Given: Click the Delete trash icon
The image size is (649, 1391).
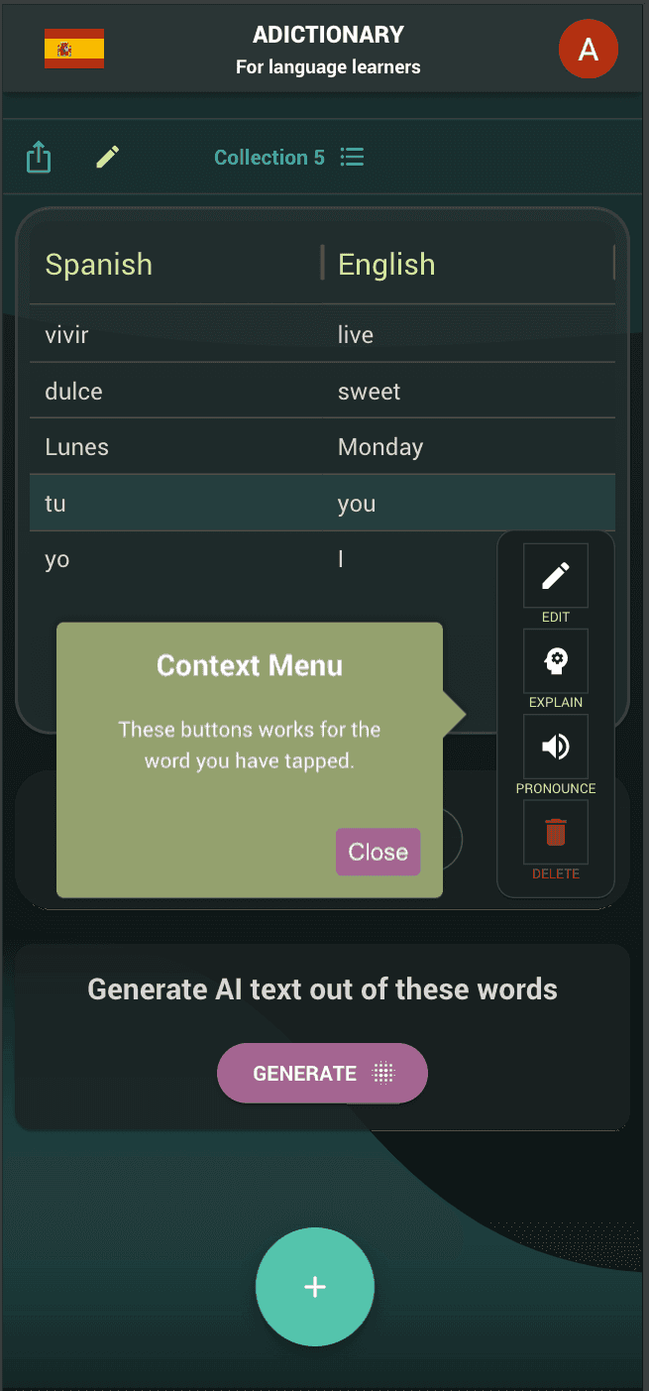Looking at the screenshot, I should (556, 832).
